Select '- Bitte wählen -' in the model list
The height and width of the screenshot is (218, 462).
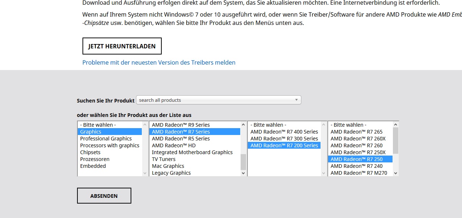point(360,125)
